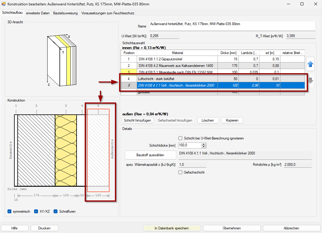322x233 pixels.
Task: Increase Schichtdicke with spinner up arrow
Action: [204, 144]
